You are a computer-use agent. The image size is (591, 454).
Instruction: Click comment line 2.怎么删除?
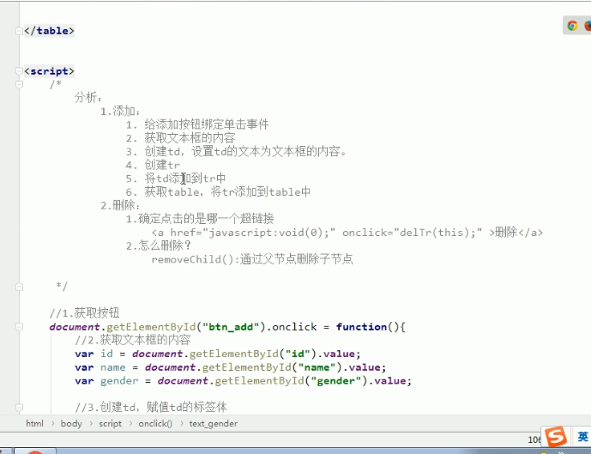coord(159,245)
